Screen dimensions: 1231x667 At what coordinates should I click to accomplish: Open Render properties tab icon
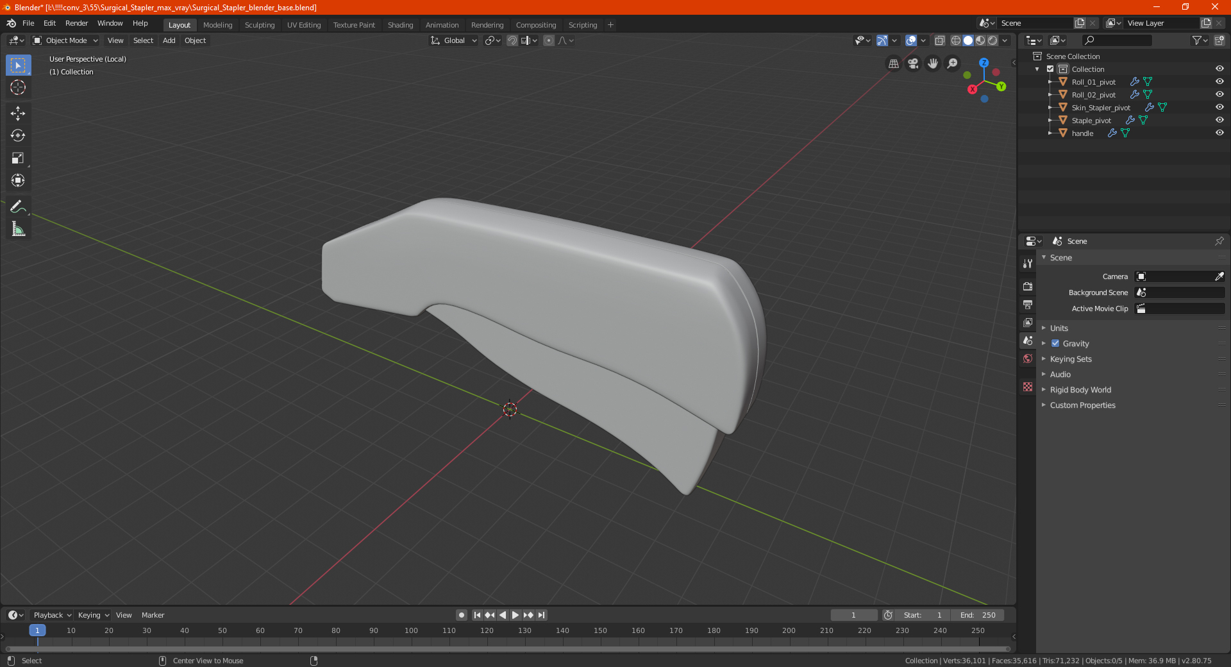(x=1028, y=287)
